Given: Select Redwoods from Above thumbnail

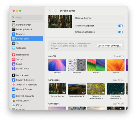Looking at the screenshot, I should [x=115, y=89].
